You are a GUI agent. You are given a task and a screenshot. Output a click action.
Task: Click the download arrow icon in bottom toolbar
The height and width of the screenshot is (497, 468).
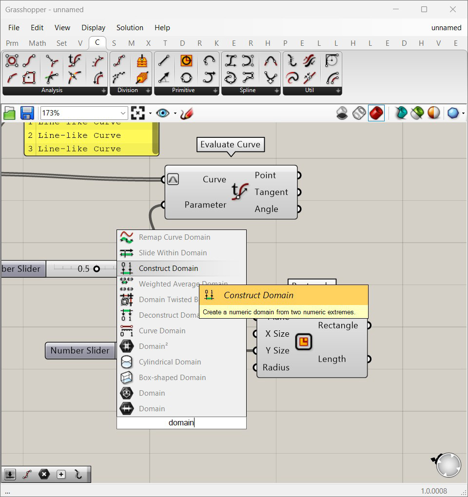click(x=10, y=475)
